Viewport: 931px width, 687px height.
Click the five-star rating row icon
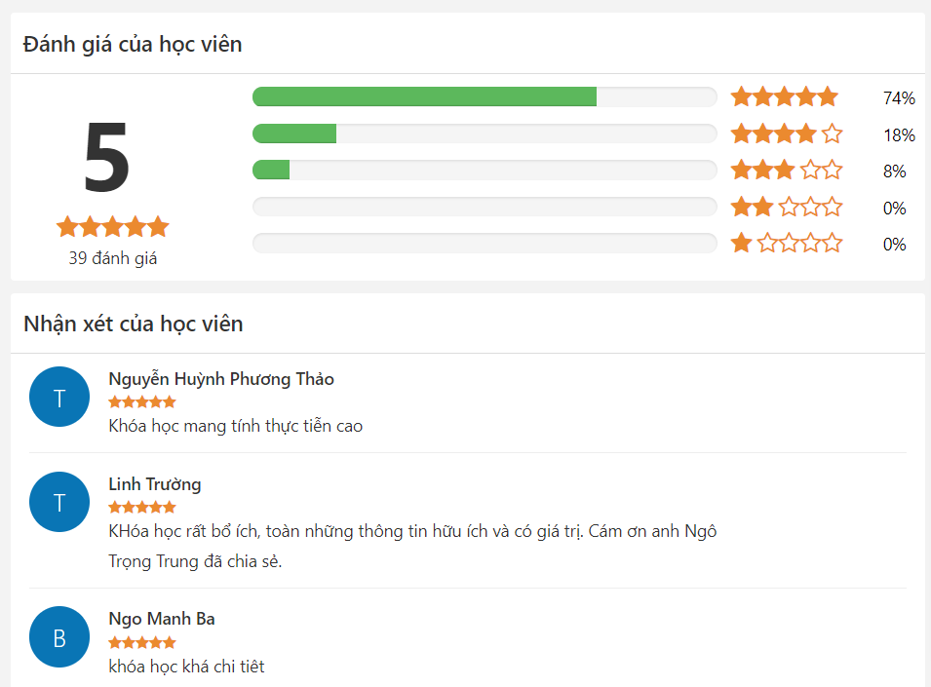[x=785, y=96]
